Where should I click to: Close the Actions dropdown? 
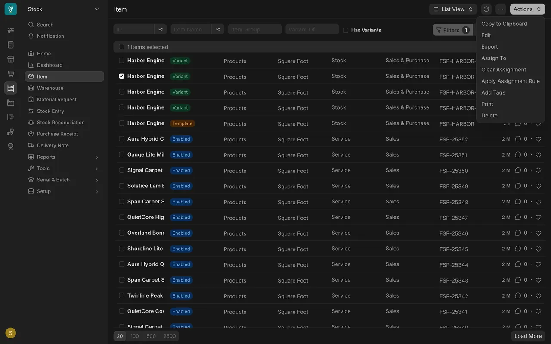527,9
